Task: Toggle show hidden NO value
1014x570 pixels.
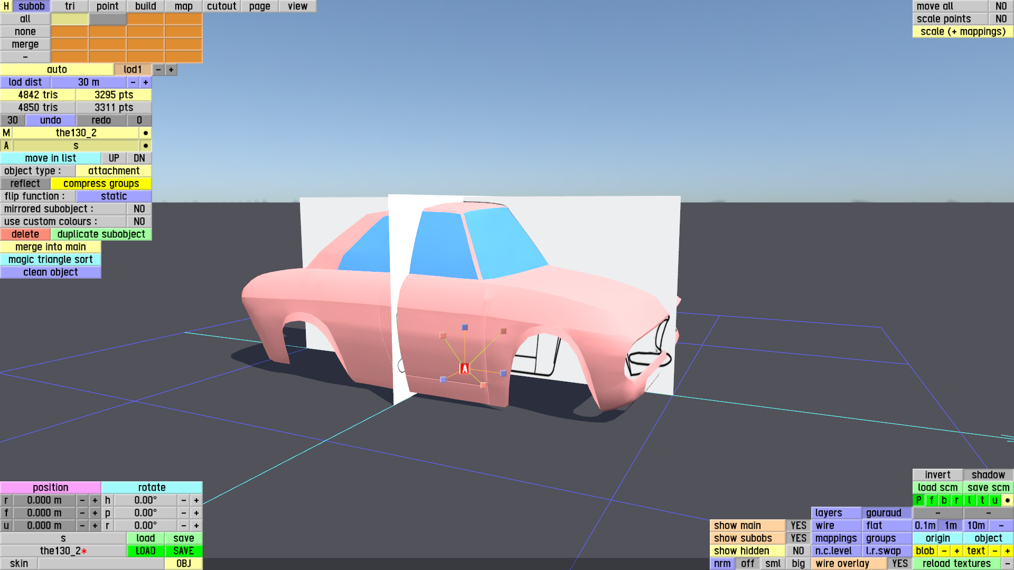Action: tap(798, 551)
